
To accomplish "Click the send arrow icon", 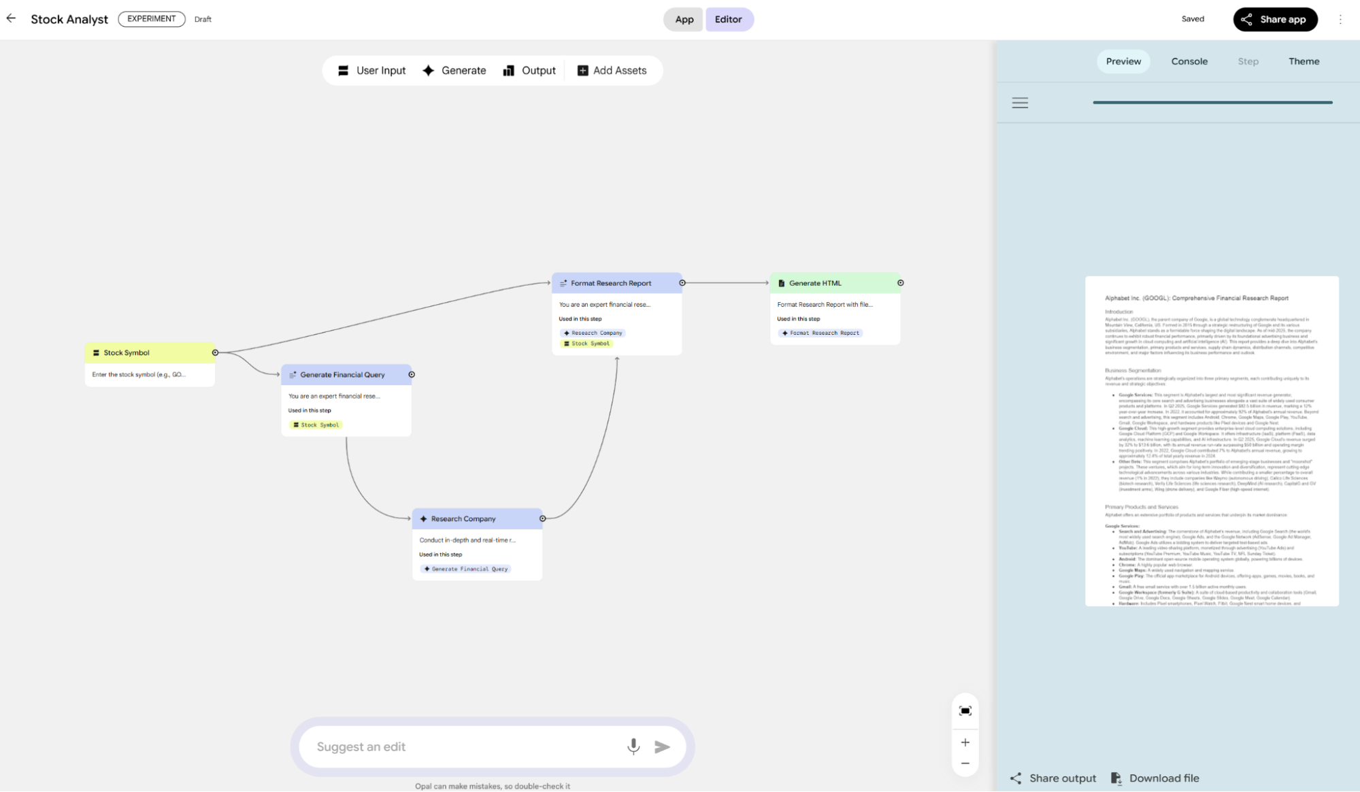I will [x=662, y=746].
